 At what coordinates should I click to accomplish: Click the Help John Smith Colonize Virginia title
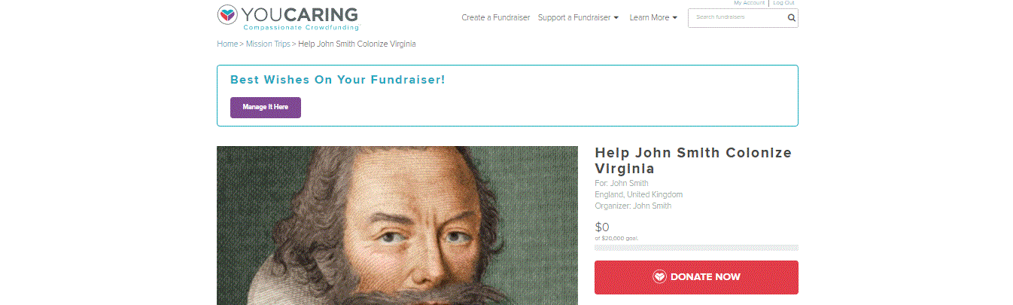tap(693, 160)
